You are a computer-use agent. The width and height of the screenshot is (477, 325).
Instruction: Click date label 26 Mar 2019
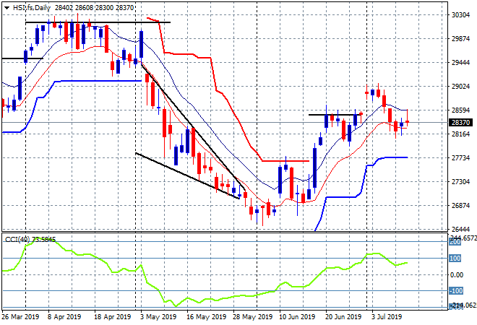(20, 317)
